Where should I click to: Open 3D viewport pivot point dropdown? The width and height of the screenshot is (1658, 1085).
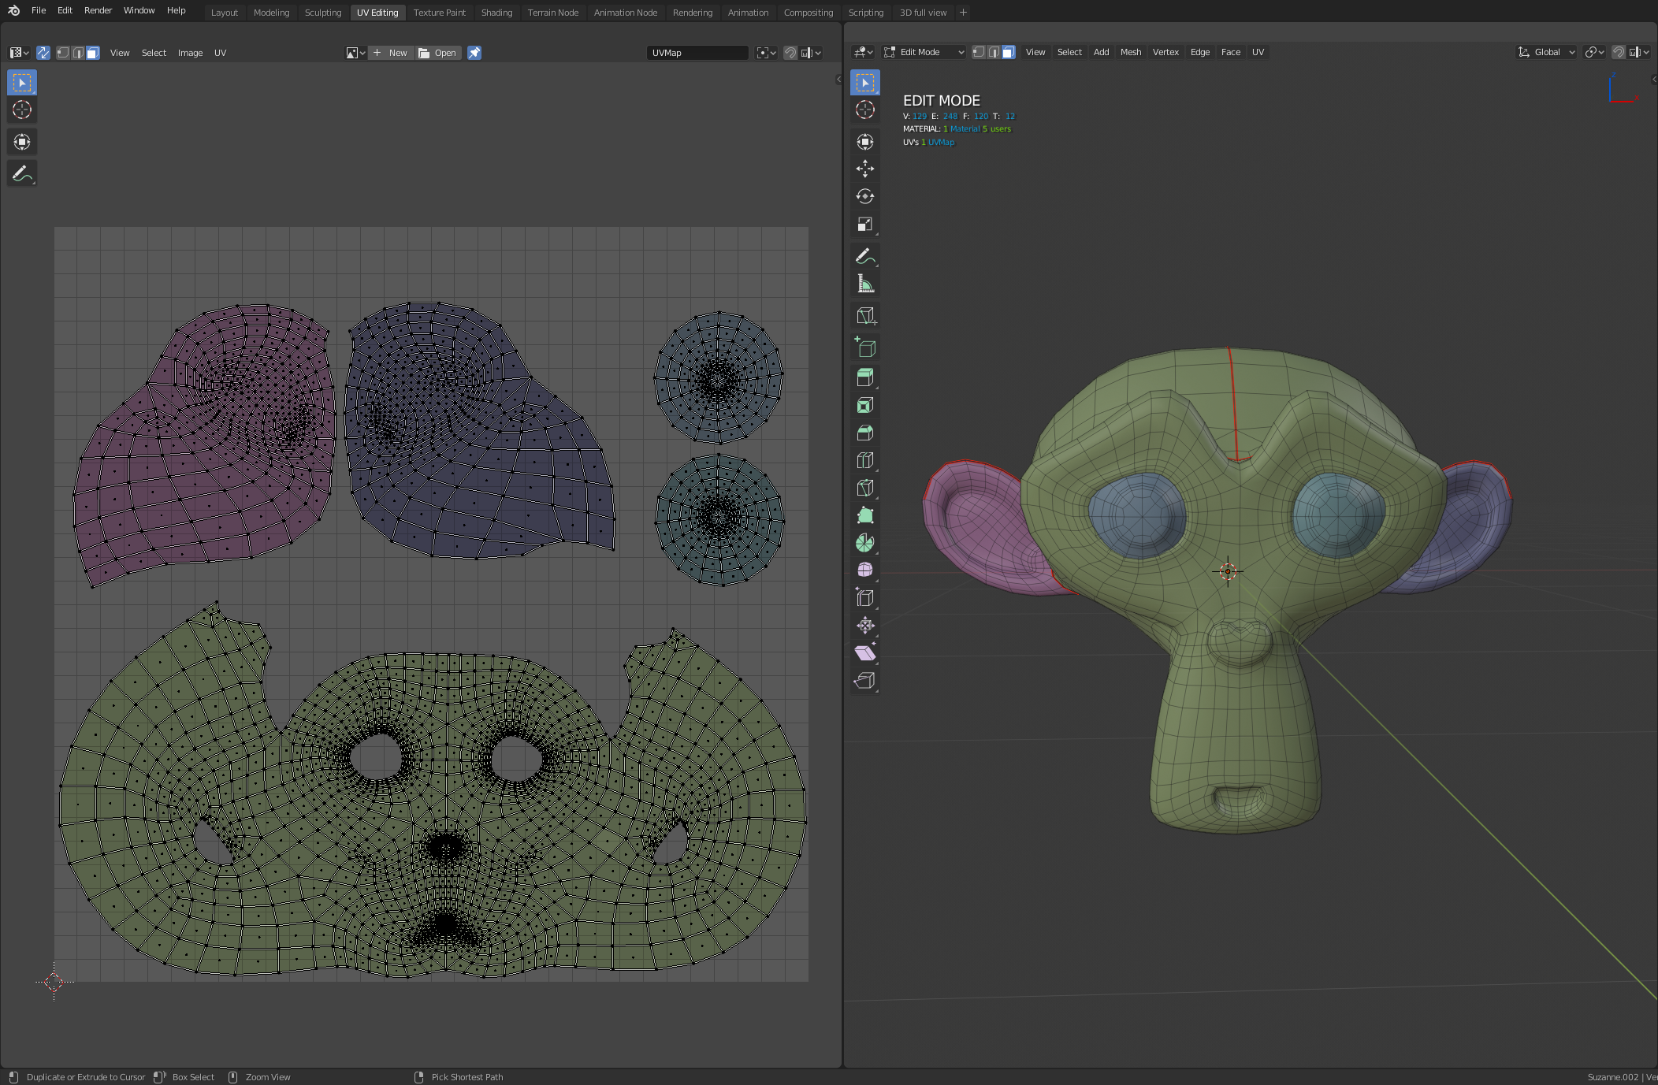click(x=1594, y=52)
